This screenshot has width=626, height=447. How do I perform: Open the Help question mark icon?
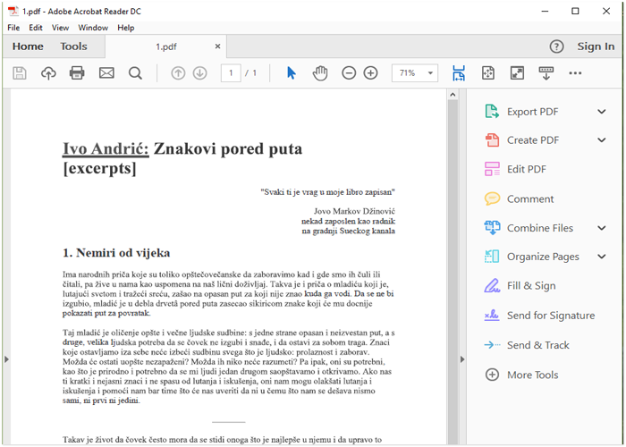tap(556, 46)
